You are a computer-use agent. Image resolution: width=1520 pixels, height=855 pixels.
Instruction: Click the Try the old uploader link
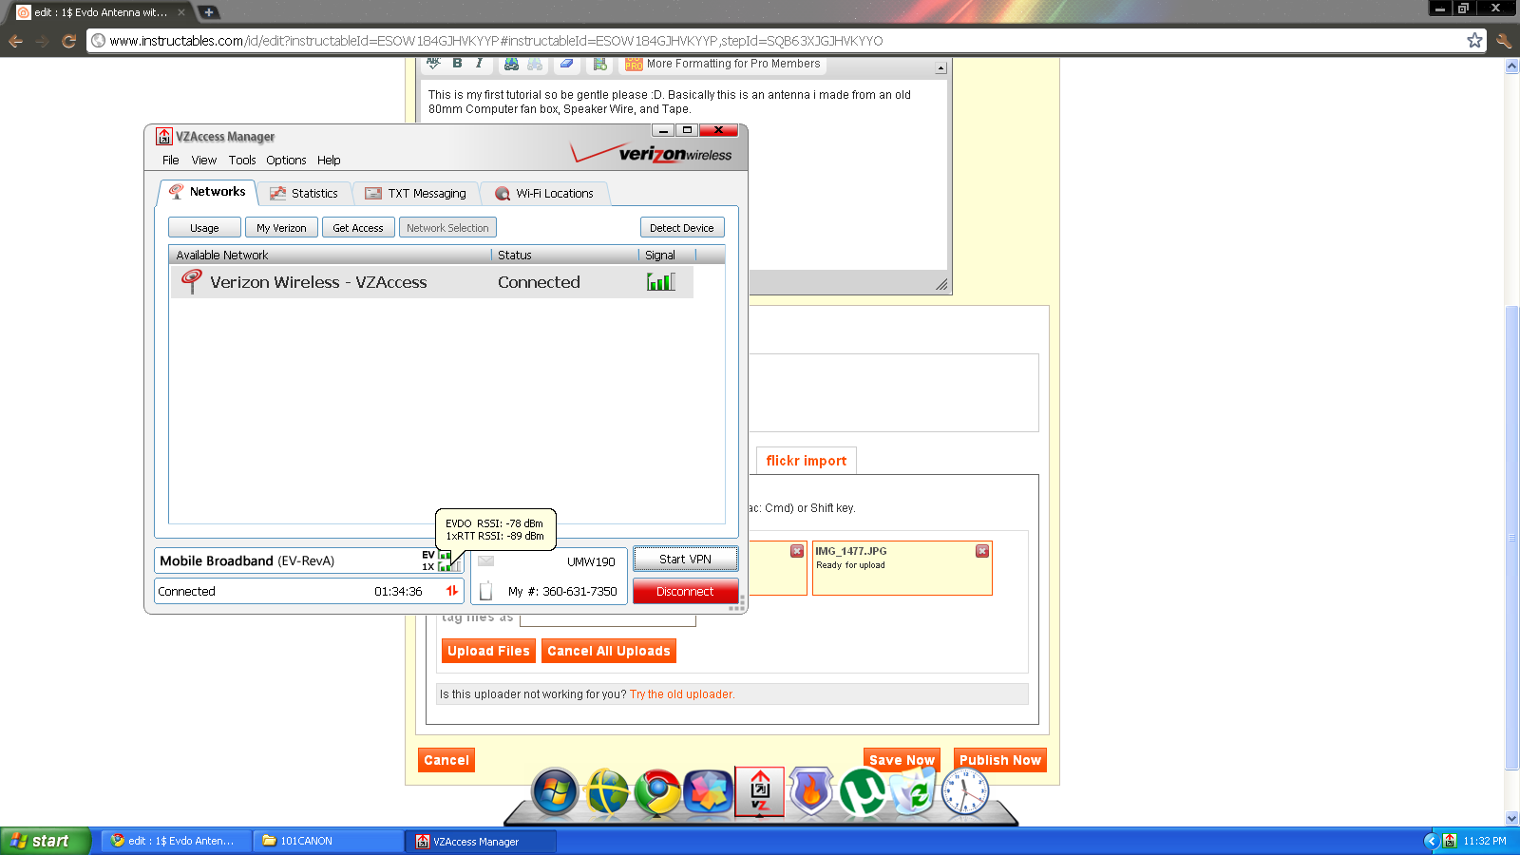pyautogui.click(x=682, y=694)
